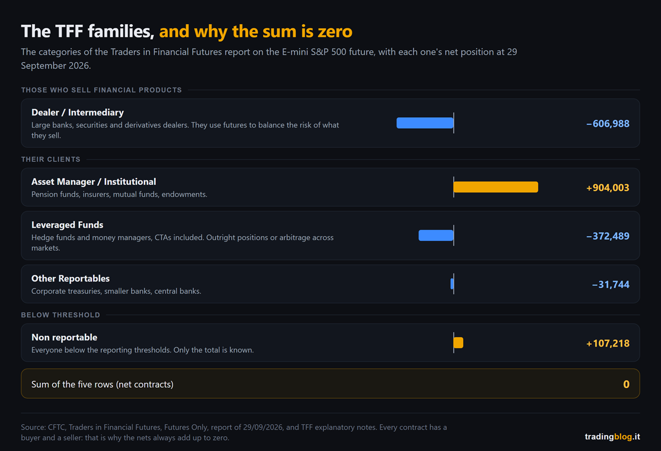The height and width of the screenshot is (451, 661).
Task: Click the +904,003 net position value
Action: (x=608, y=188)
